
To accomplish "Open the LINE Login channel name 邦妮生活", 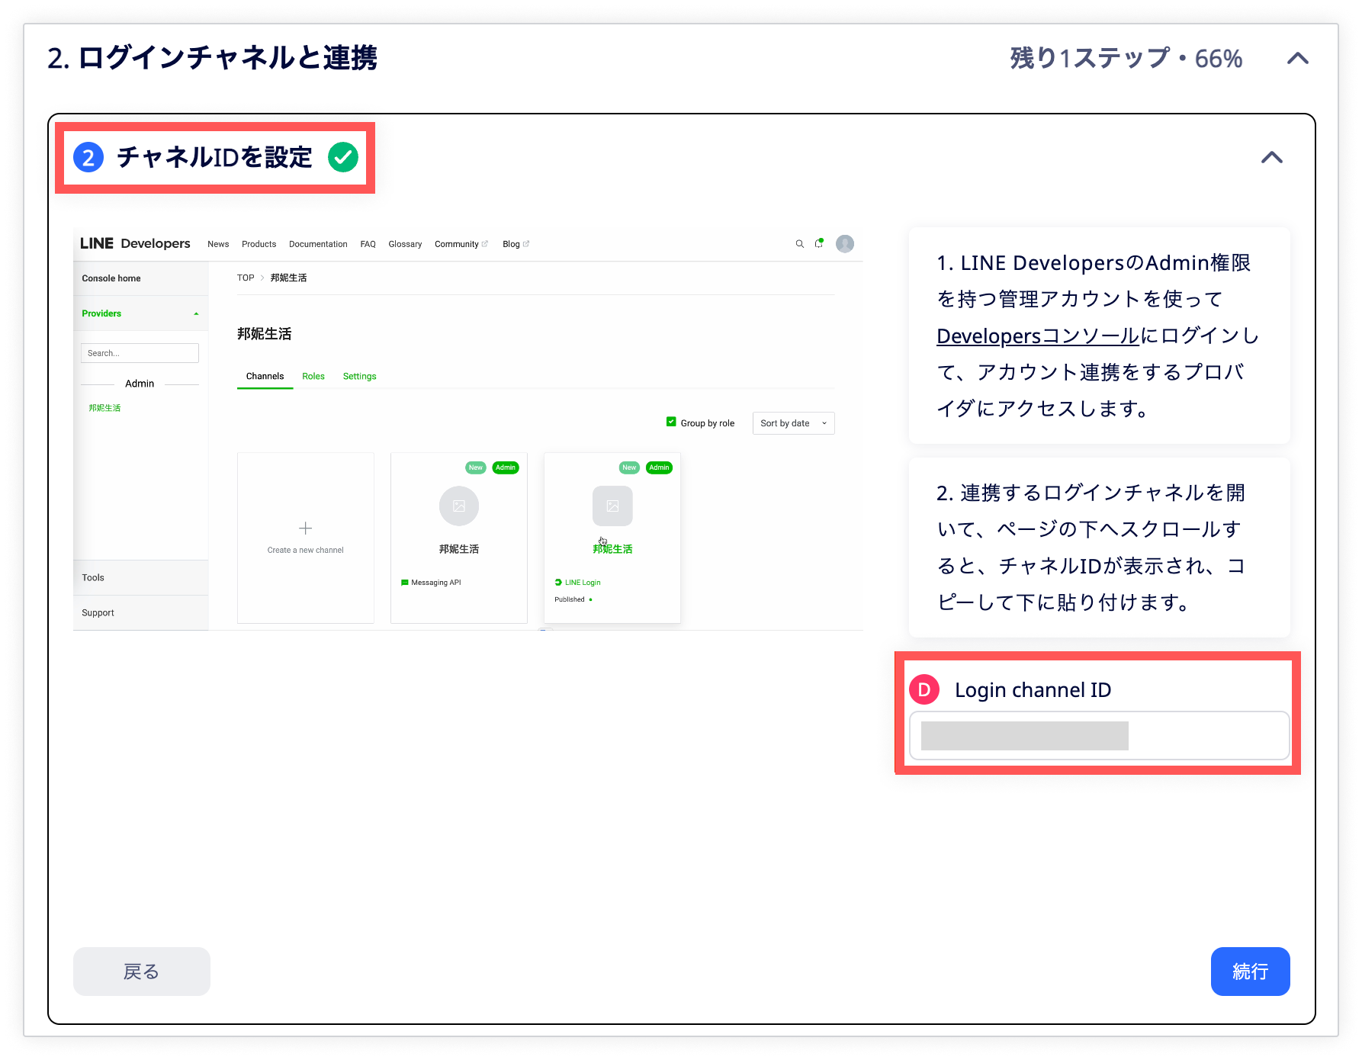I will (612, 549).
